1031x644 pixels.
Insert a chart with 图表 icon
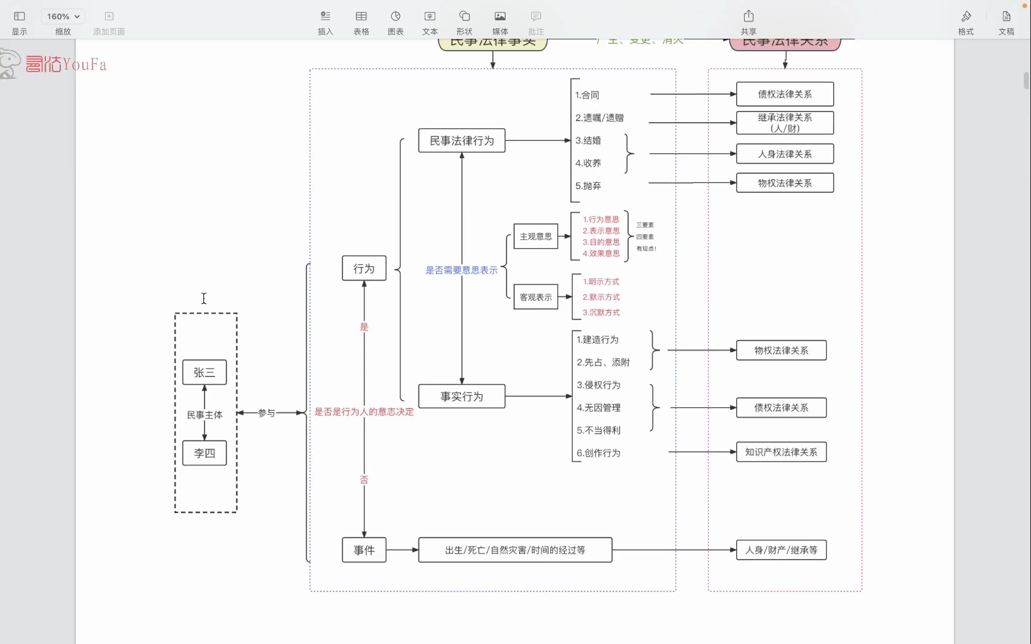[396, 16]
